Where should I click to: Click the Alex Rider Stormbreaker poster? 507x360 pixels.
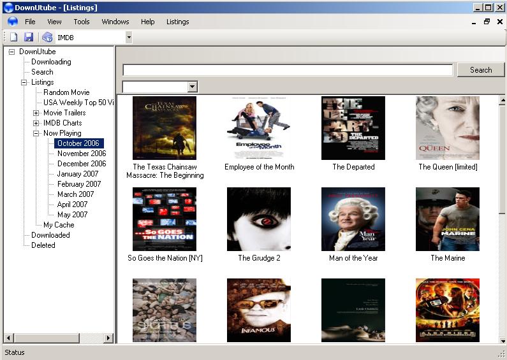448,310
